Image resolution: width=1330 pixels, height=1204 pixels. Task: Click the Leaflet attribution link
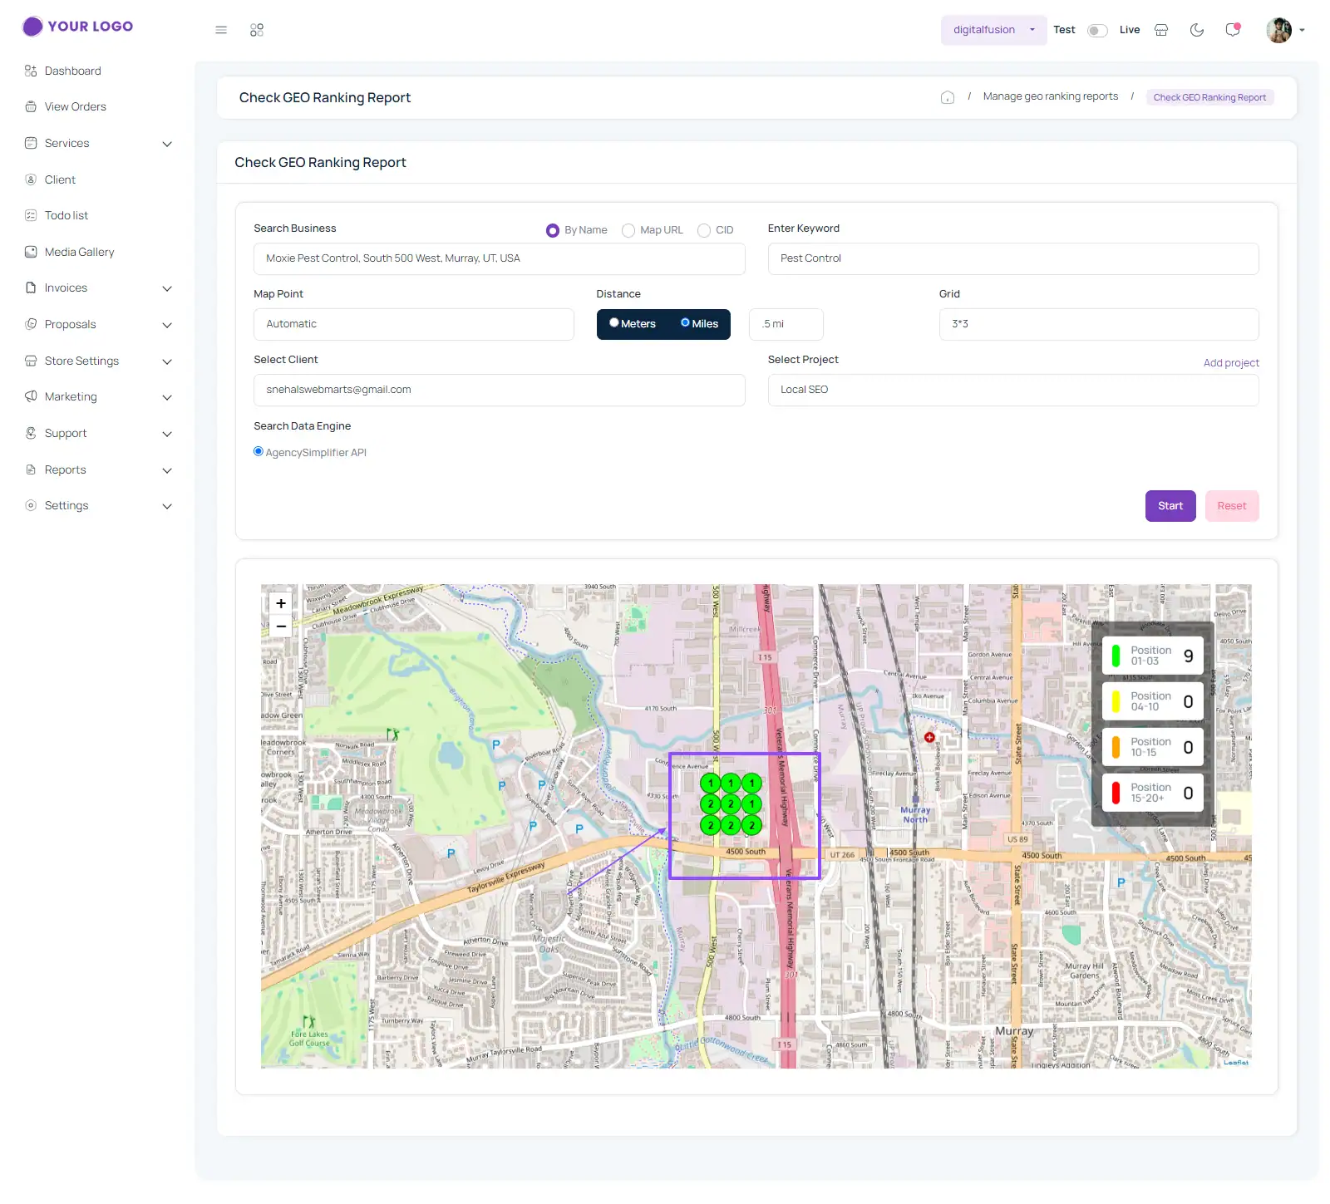point(1236,1062)
